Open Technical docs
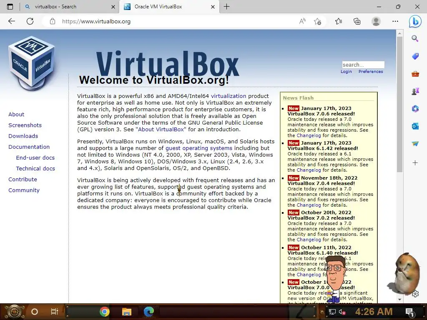Viewport: 427px width, 320px height. (x=35, y=169)
